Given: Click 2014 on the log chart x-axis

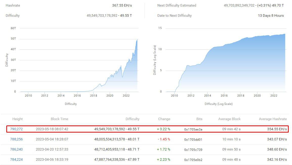Looking at the screenshot, I should 208,96.
